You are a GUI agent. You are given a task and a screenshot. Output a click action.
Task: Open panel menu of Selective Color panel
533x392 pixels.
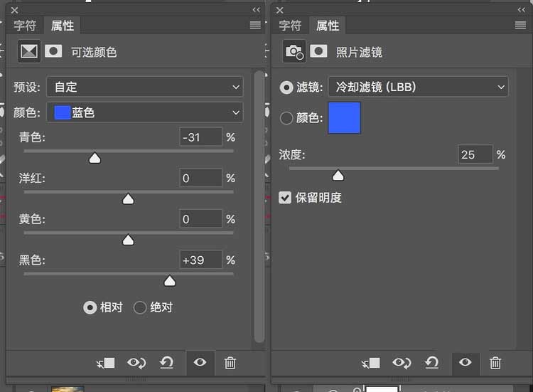point(255,25)
